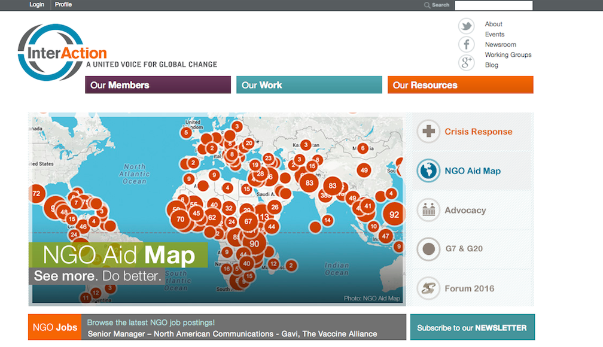Select the Forum 2016 icon
Viewport: 603px width, 347px height.
[428, 288]
